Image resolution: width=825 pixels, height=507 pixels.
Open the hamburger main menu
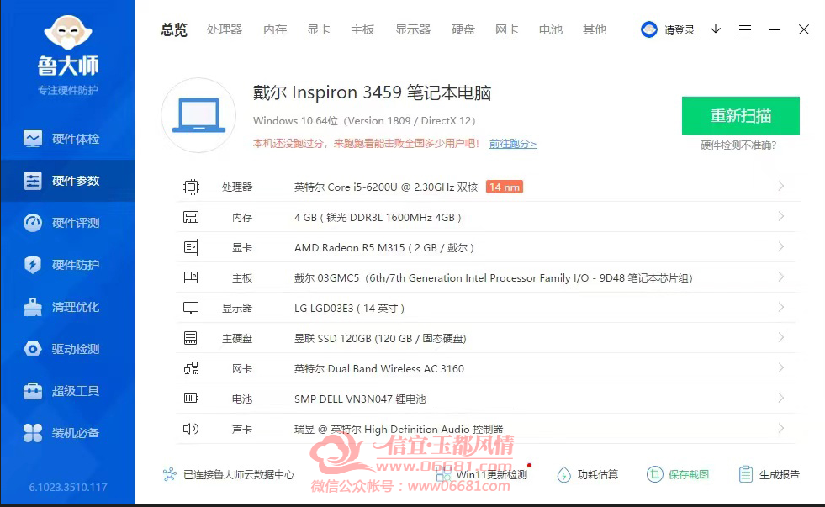pos(744,30)
